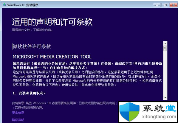Click the license scrollbar thumb
This screenshot has height=123, width=178.
[x=165, y=48]
